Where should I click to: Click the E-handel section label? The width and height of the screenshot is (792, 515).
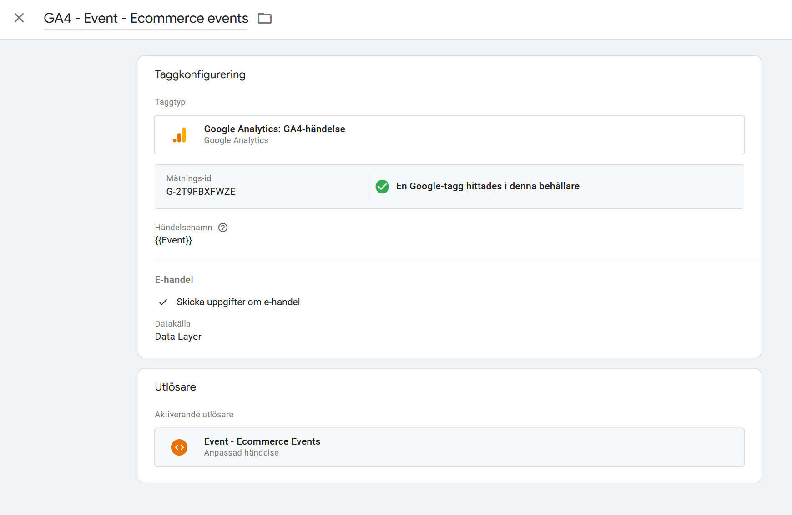(174, 280)
